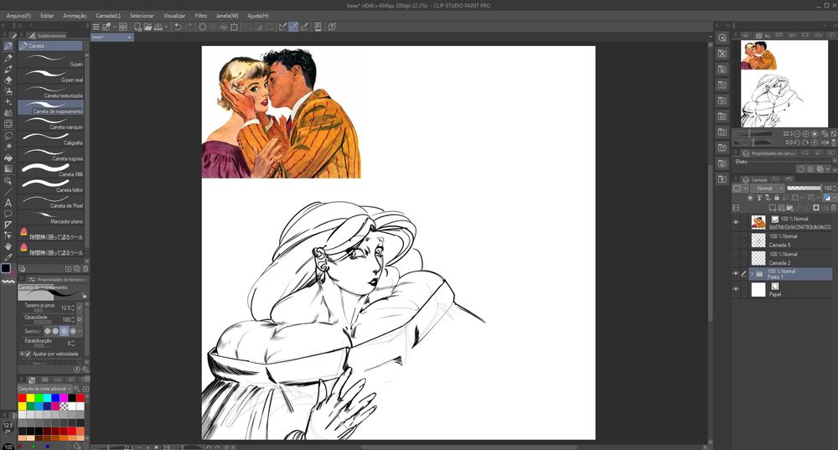
Task: Choose the Caneta de Pixel sub tool
Action: click(51, 202)
